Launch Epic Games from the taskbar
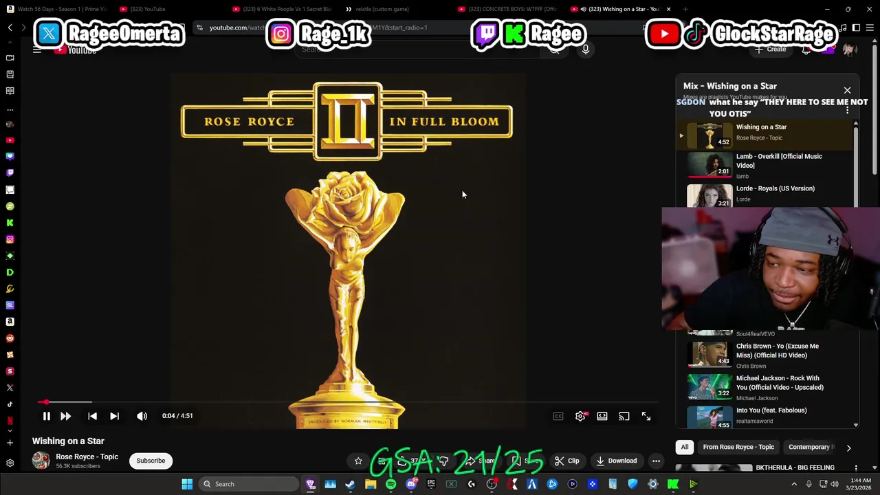This screenshot has width=880, height=495. 431,484
